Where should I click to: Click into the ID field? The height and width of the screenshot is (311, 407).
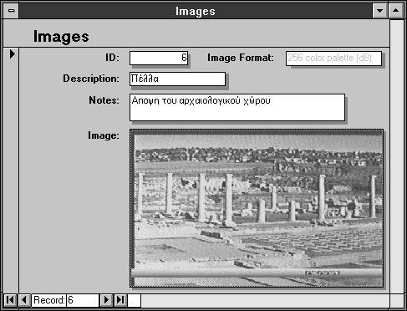[159, 58]
